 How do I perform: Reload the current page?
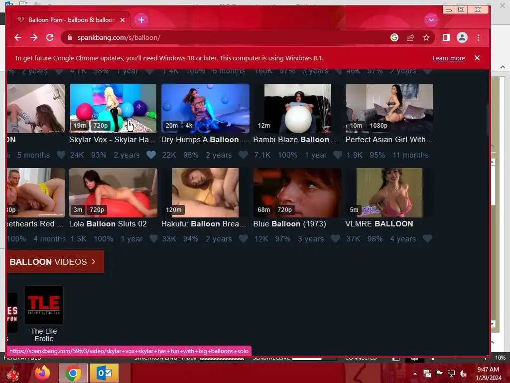[x=50, y=37]
